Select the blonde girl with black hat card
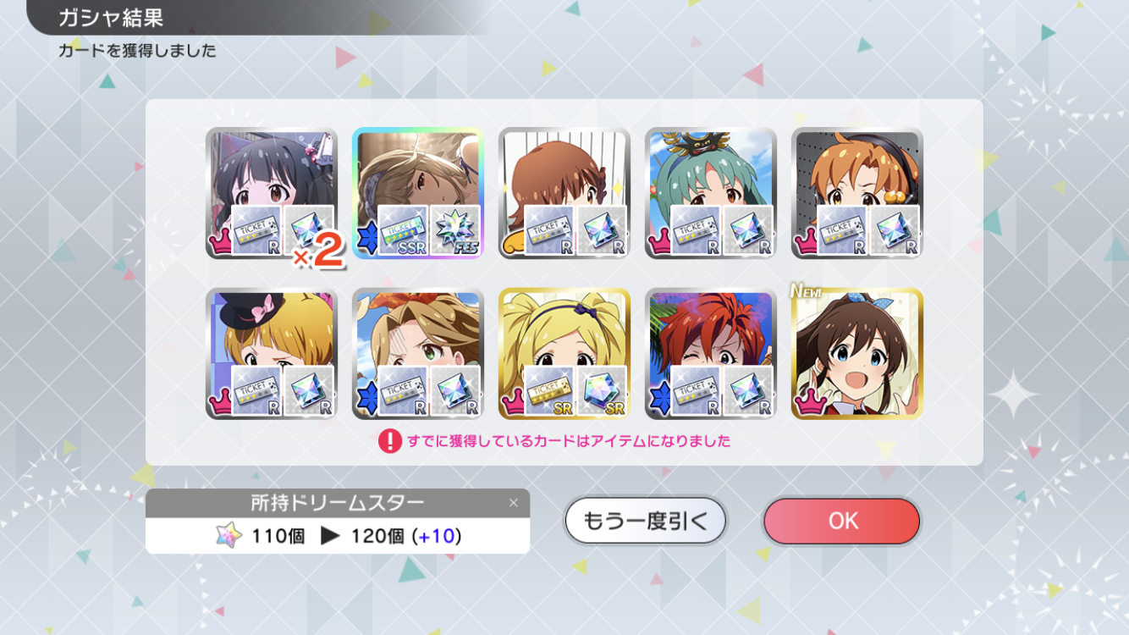This screenshot has height=635, width=1129. (x=271, y=353)
